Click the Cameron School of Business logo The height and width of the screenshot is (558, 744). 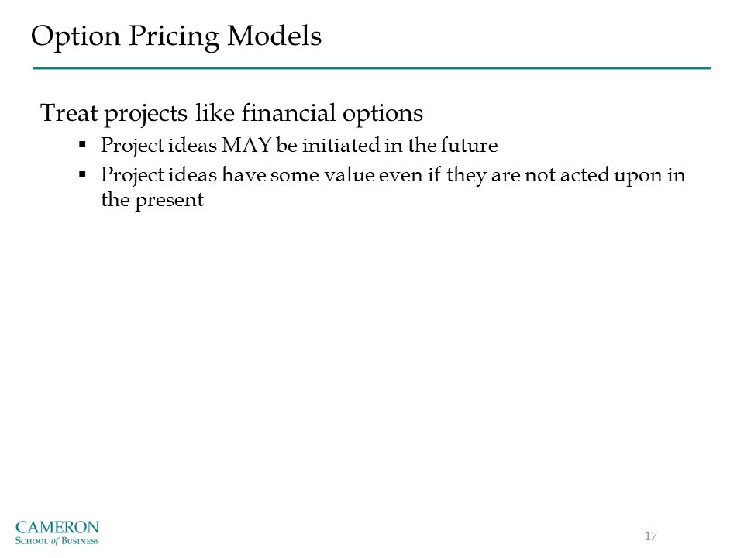tap(57, 532)
